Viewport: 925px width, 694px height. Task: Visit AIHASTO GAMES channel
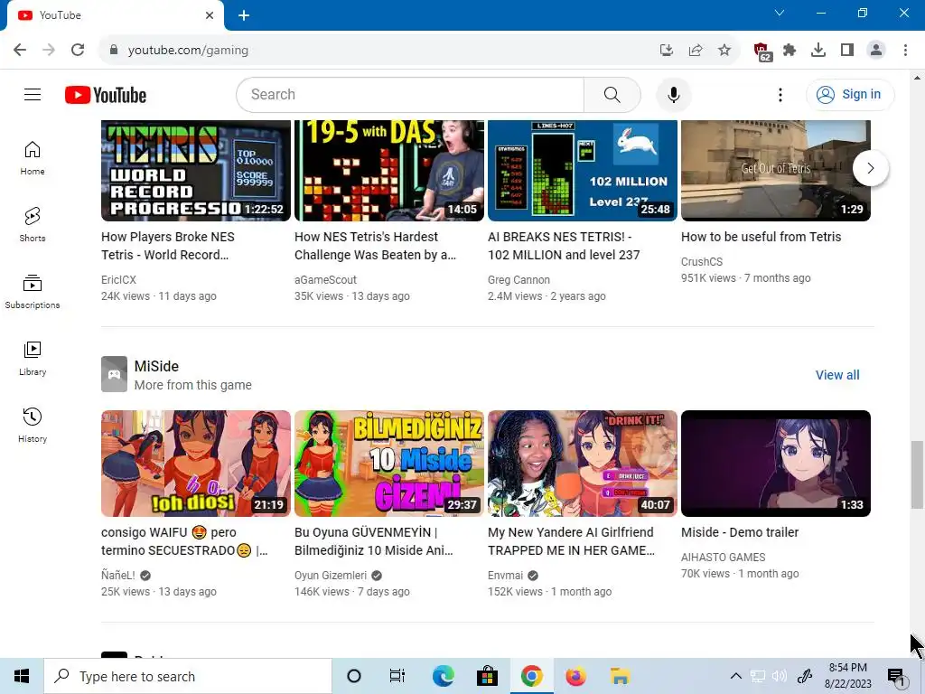click(724, 557)
